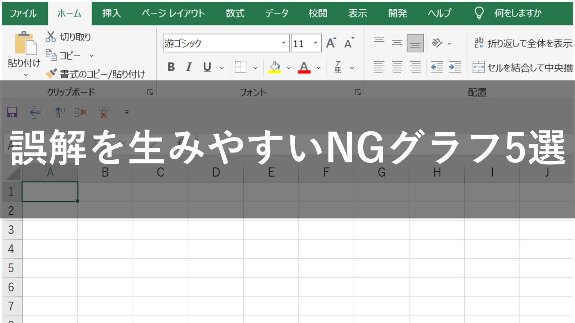Switch to the ホーム tab
The image size is (575, 323).
coord(69,13)
